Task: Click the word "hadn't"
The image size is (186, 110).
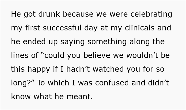Action: click(78, 69)
